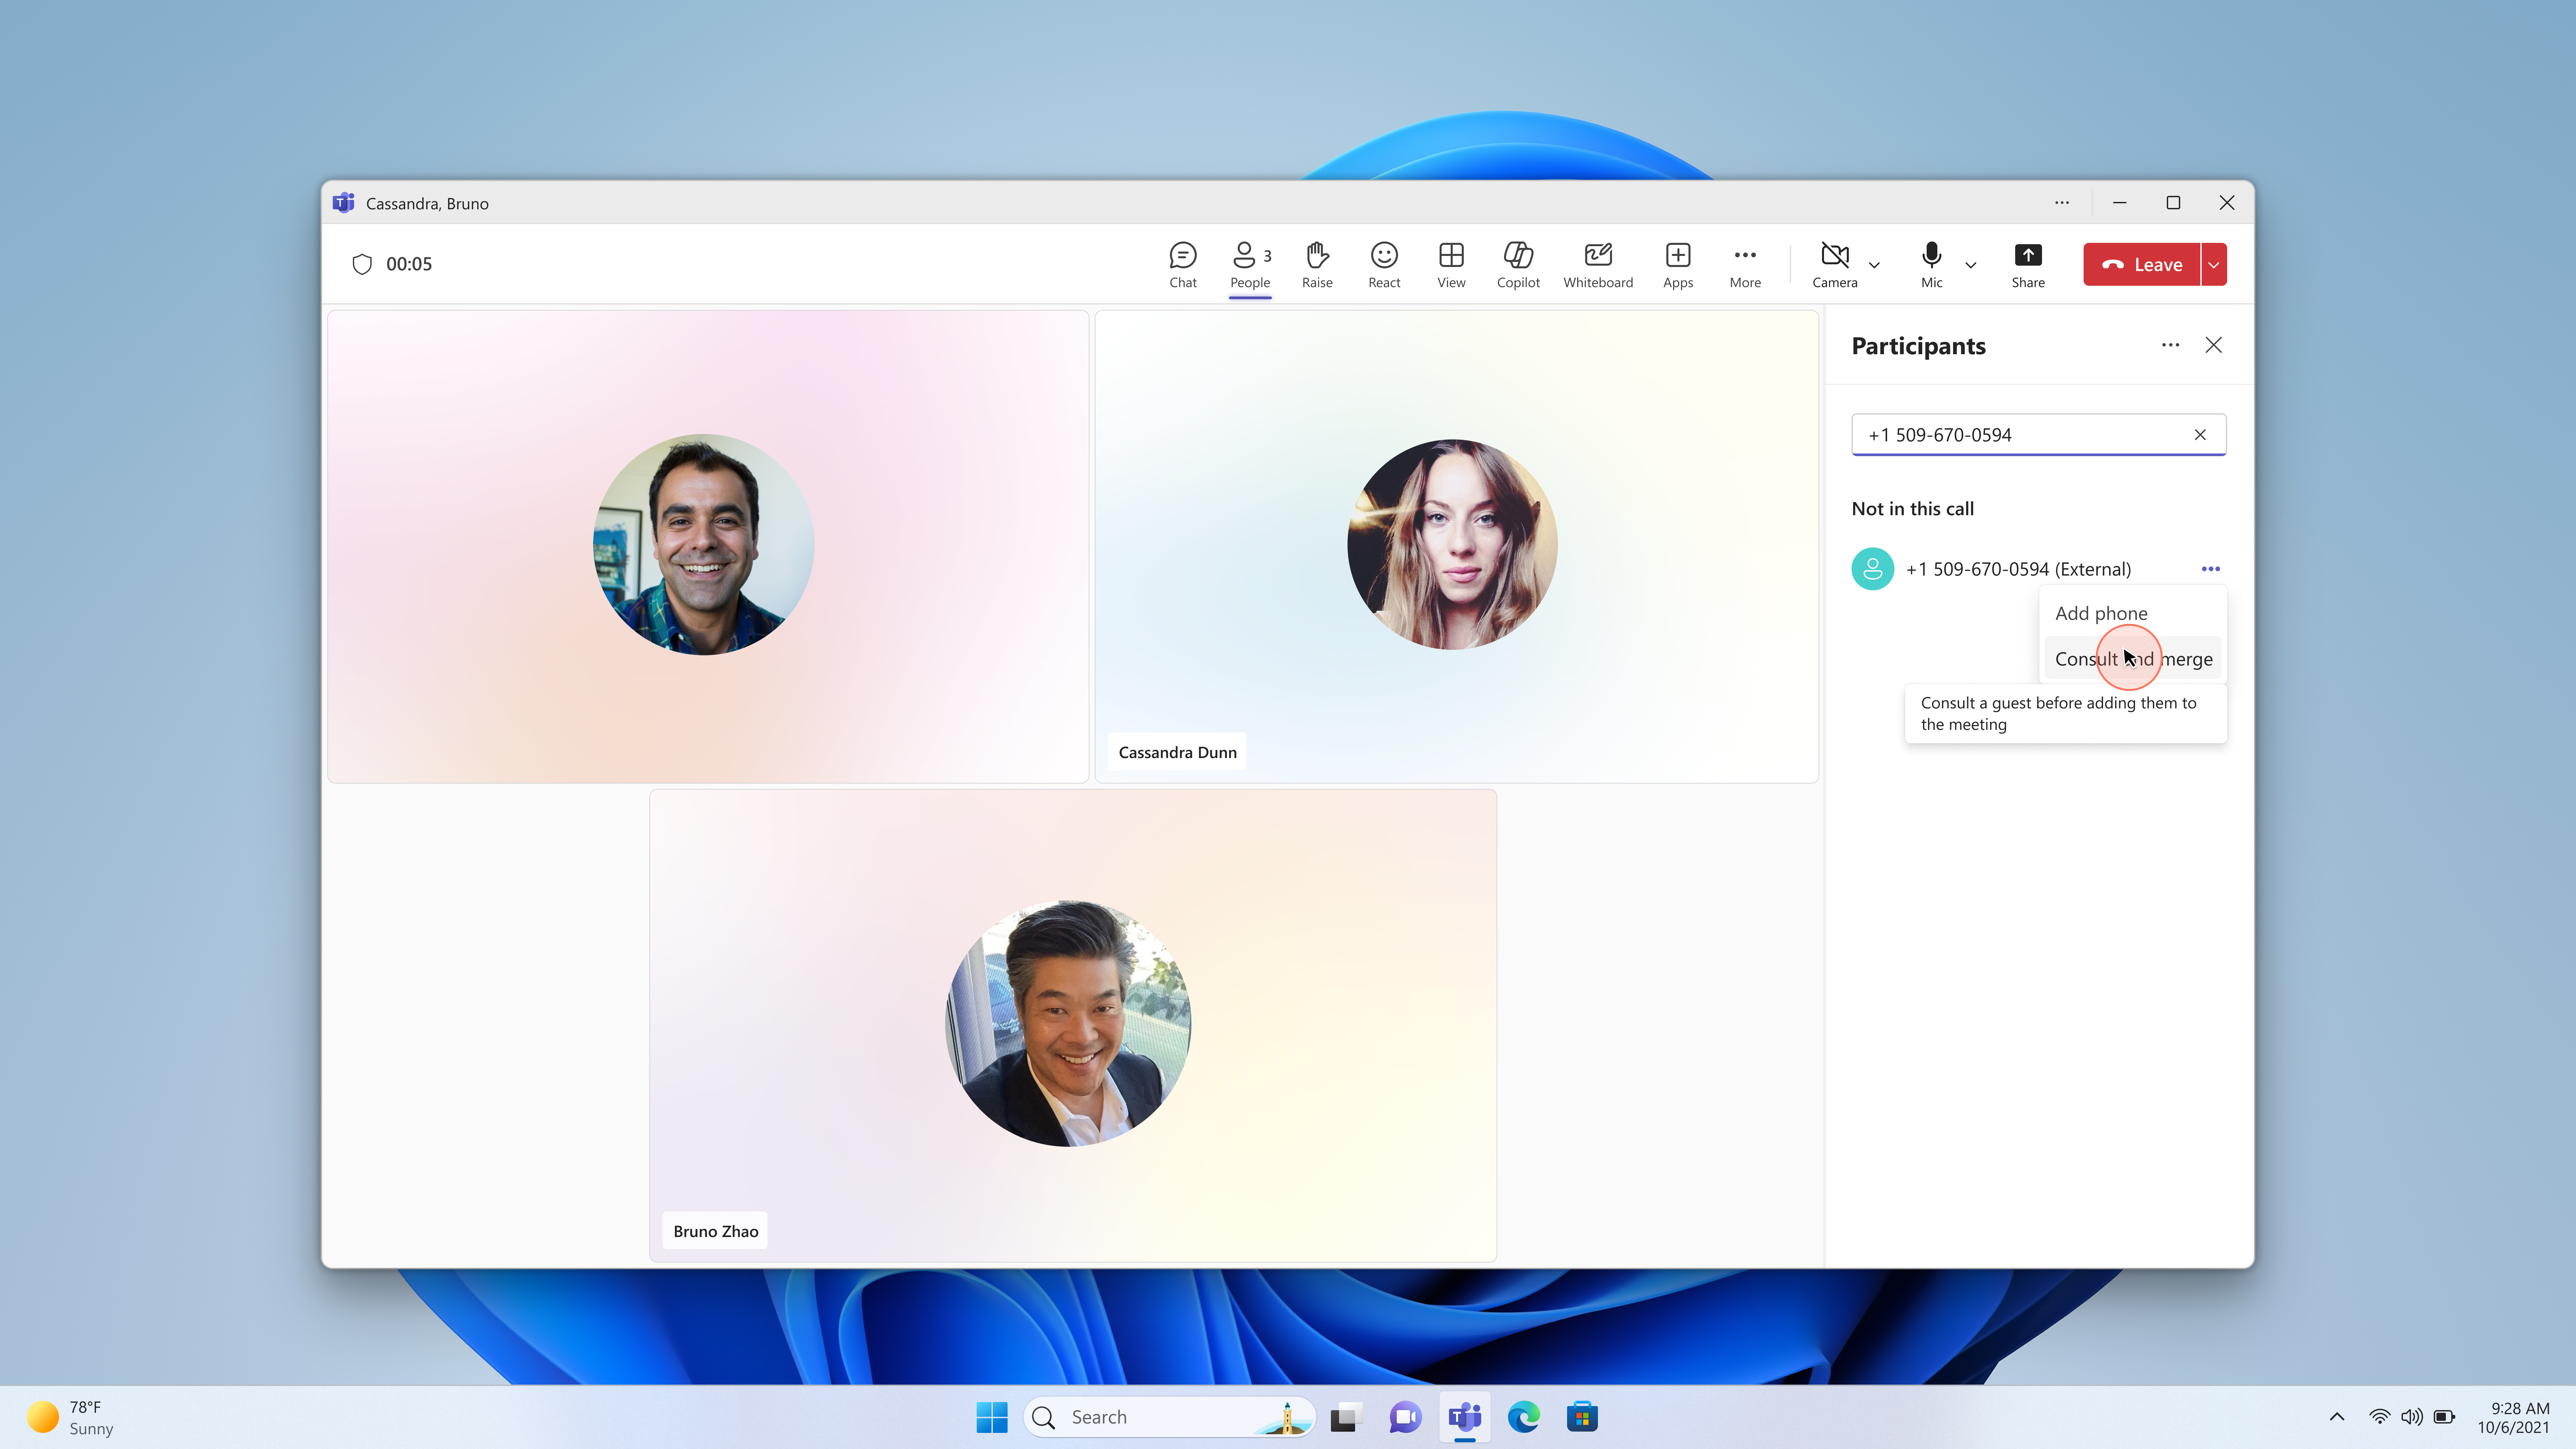Clear the phone number search field
Image resolution: width=2576 pixels, height=1449 pixels.
pos(2200,435)
